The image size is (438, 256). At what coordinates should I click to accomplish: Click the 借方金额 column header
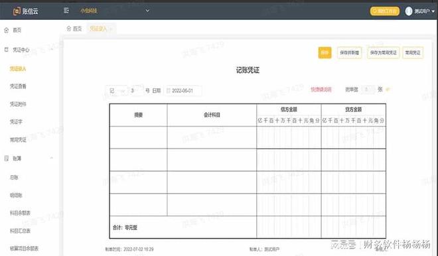[289, 109]
